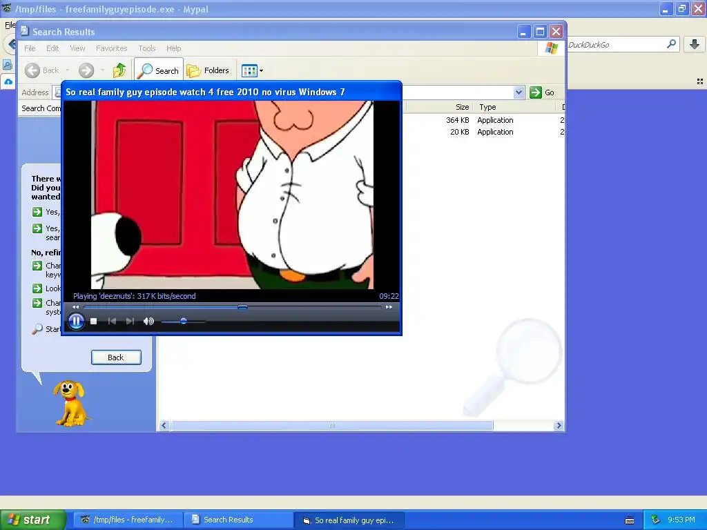Open the View menu in Search Results

[77, 48]
